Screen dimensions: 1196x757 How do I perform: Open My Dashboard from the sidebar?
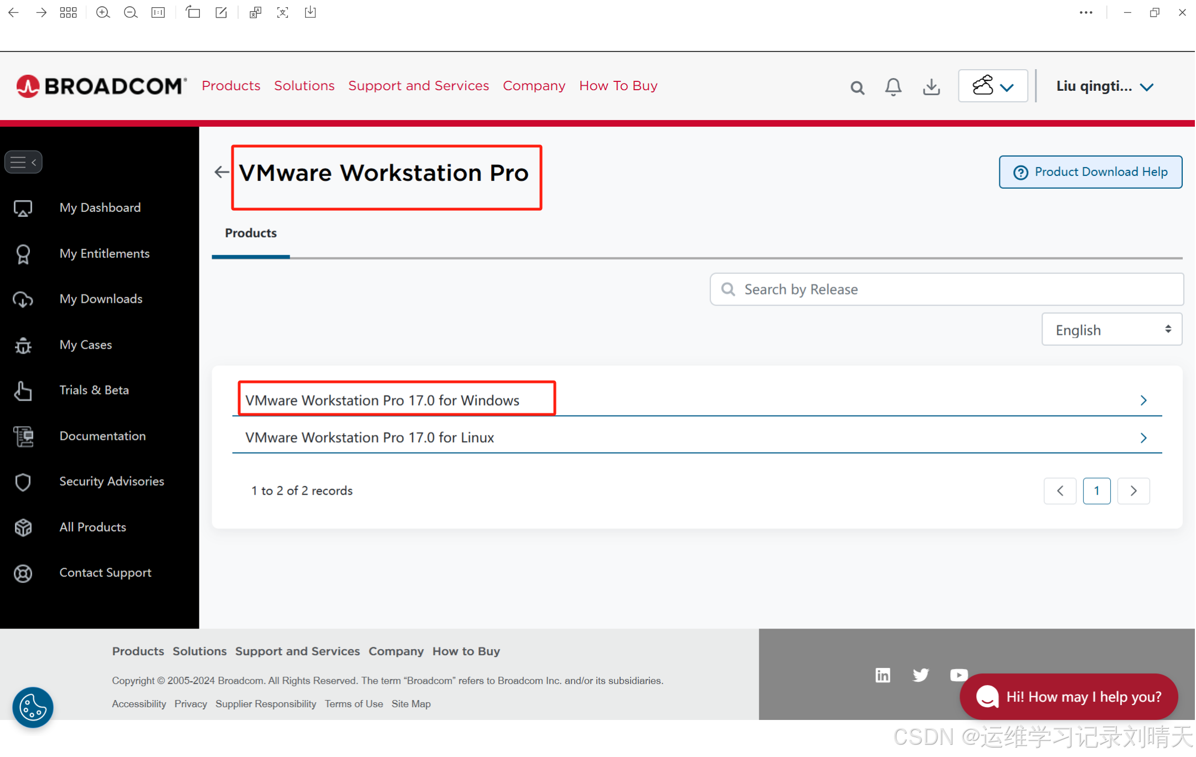tap(100, 208)
